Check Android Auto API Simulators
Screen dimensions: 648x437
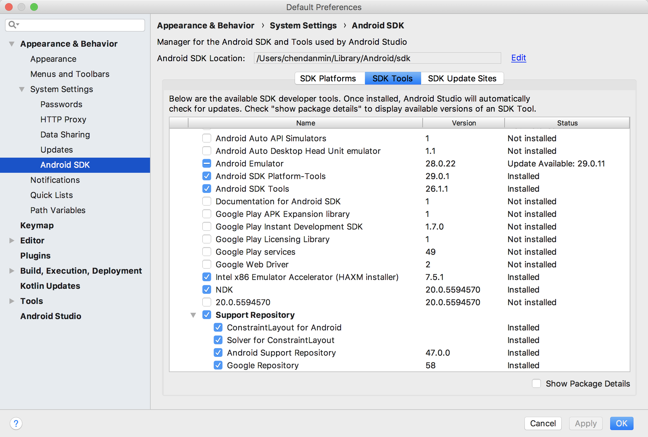click(207, 138)
